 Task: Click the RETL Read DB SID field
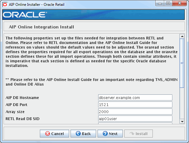point(135,119)
